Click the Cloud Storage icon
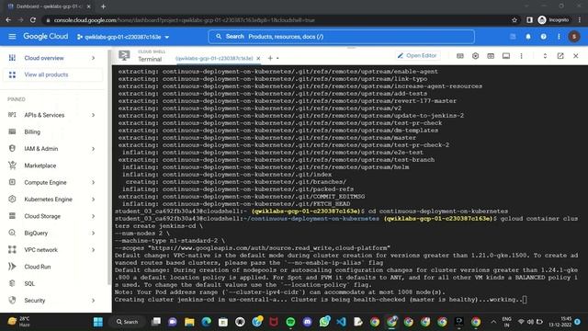588x331 pixels. pos(12,216)
